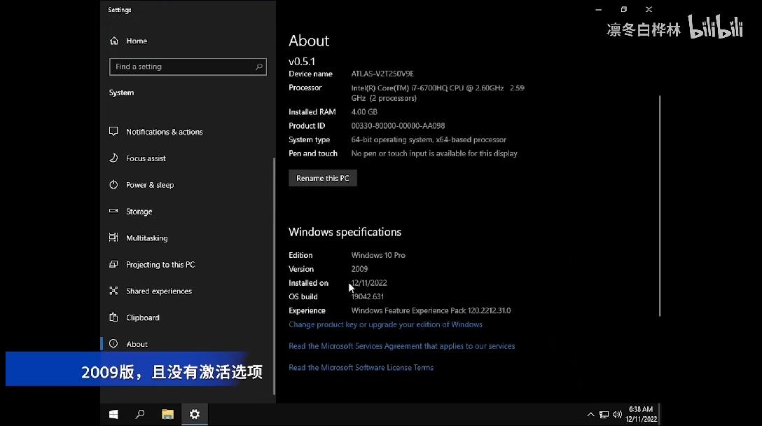Click the Pen and touch value text

pyautogui.click(x=434, y=153)
